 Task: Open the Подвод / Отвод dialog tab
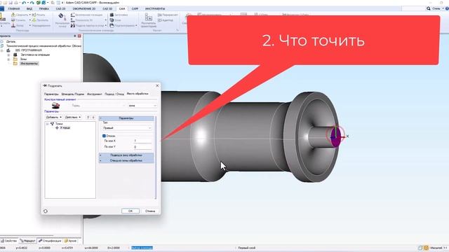point(114,94)
